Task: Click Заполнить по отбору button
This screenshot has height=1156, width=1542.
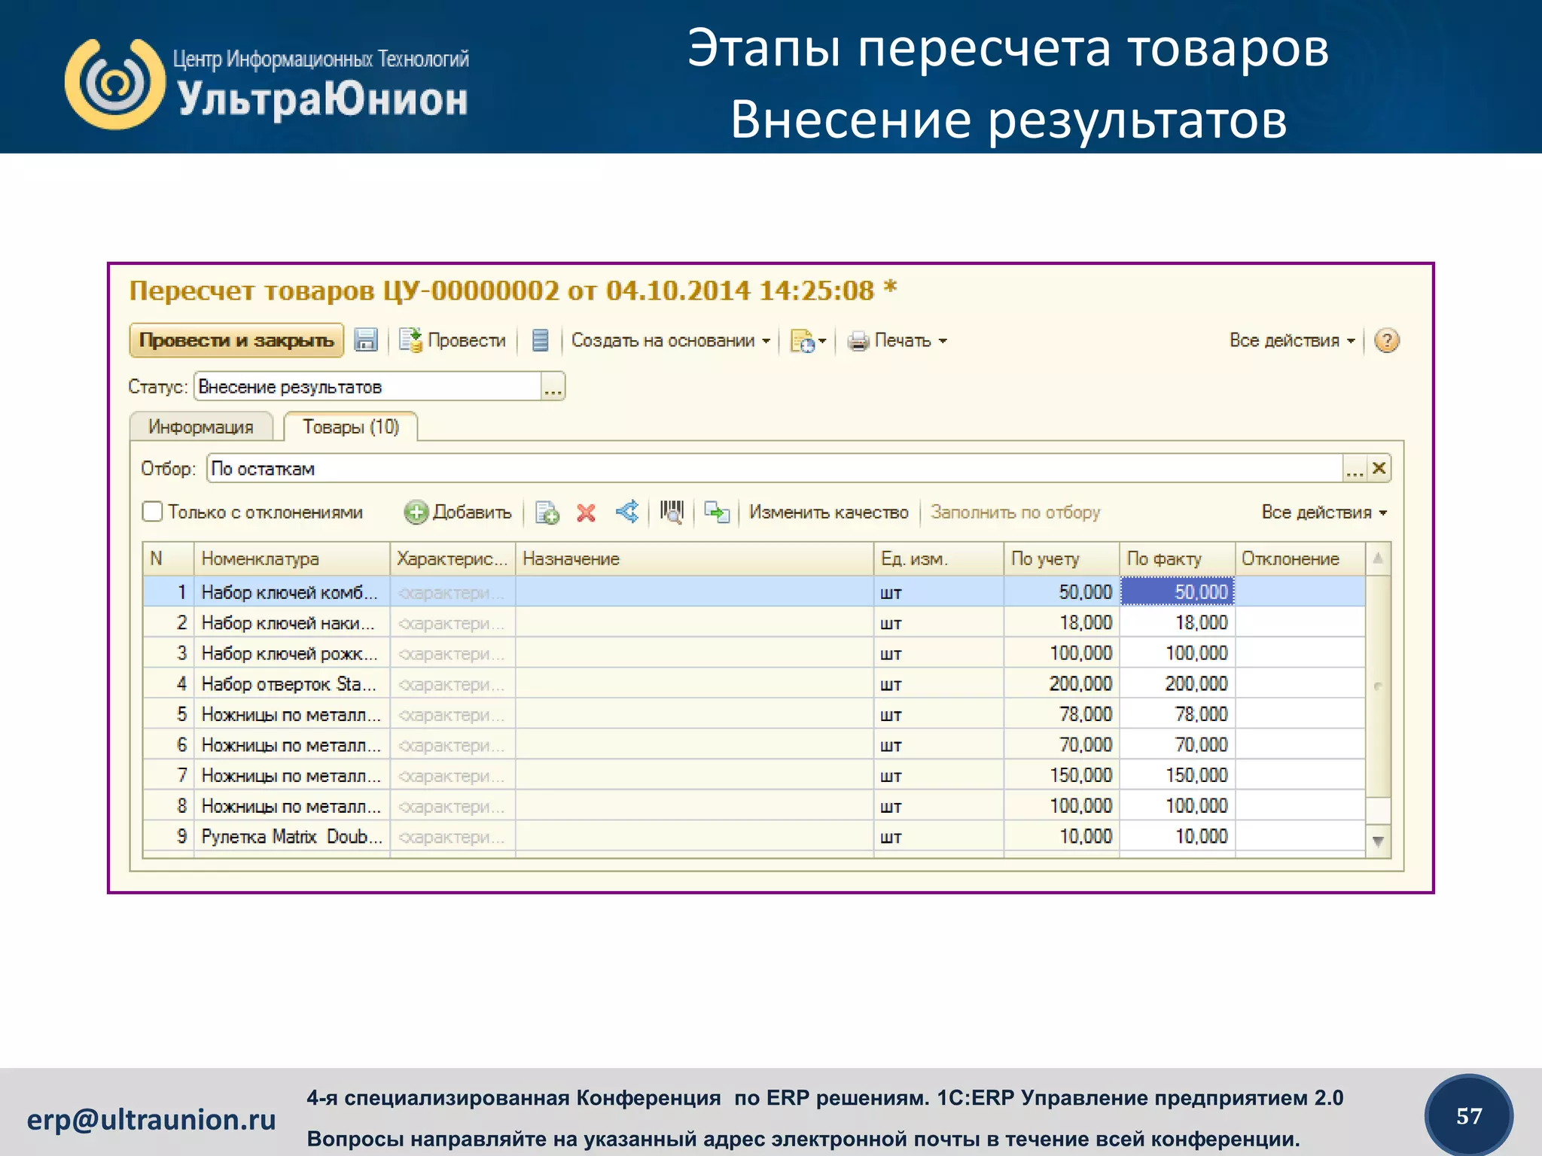Action: click(x=1015, y=513)
